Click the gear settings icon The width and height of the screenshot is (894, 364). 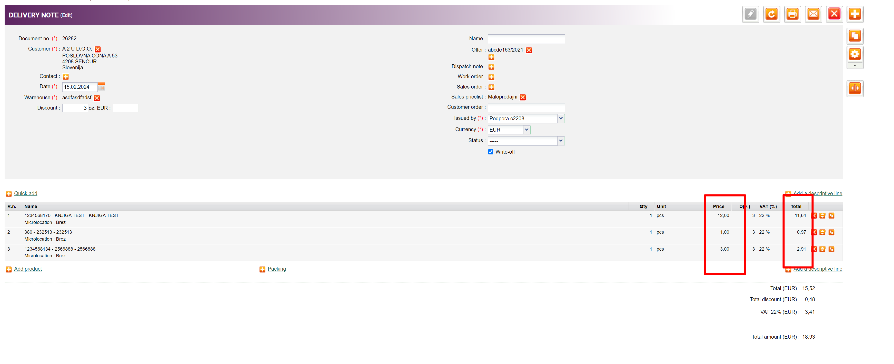point(855,54)
